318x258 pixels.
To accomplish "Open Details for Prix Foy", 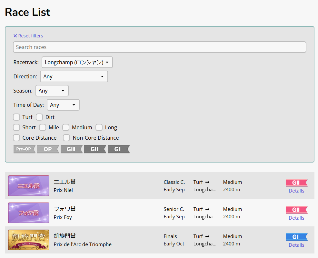I will click(296, 218).
